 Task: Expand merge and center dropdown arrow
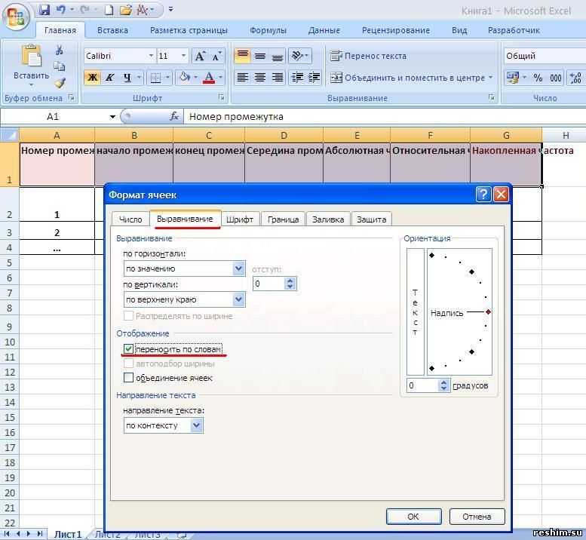click(490, 78)
